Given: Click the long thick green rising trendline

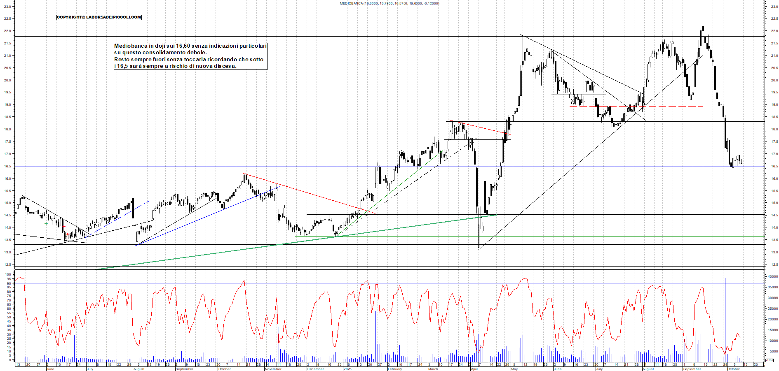Looking at the screenshot, I should coord(247,249).
